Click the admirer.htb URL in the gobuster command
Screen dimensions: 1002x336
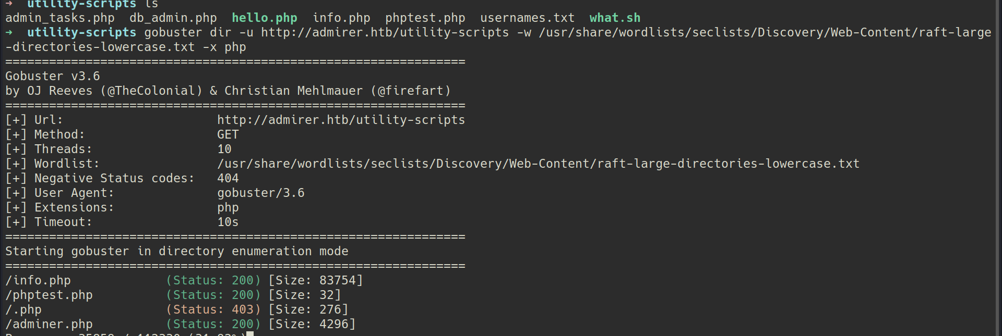[385, 33]
